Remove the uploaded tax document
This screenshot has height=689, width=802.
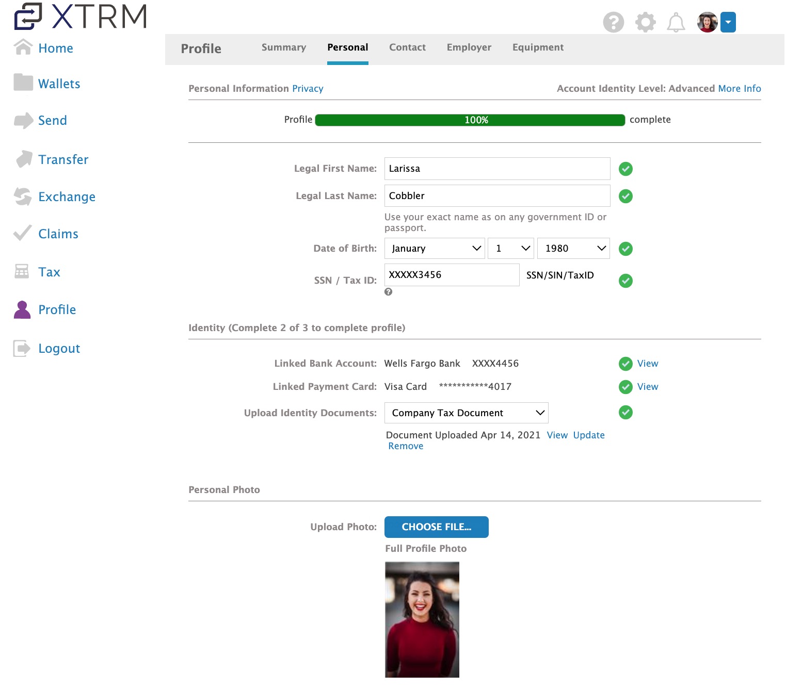(406, 446)
